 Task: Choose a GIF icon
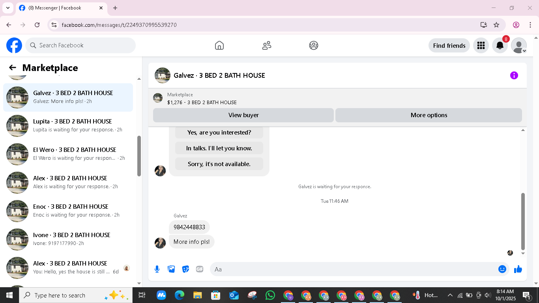tap(200, 269)
